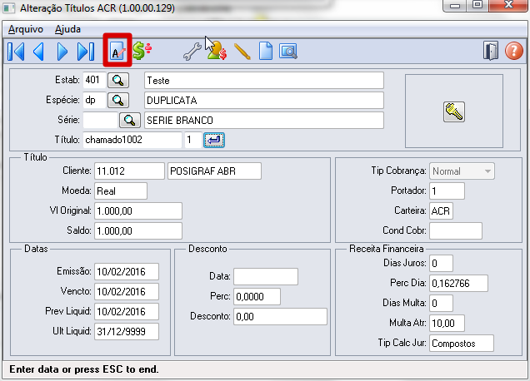Click the Estab field with 401

[x=94, y=81]
